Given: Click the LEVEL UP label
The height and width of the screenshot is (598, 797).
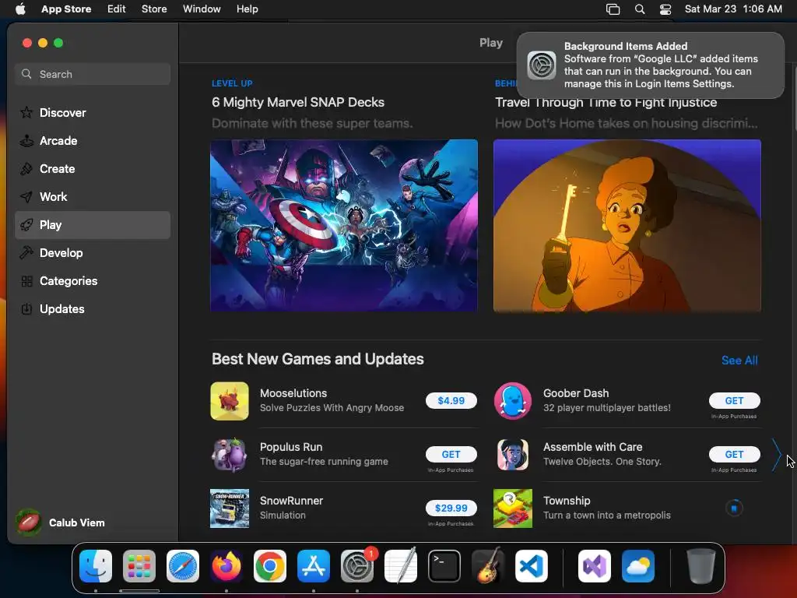Looking at the screenshot, I should (232, 83).
